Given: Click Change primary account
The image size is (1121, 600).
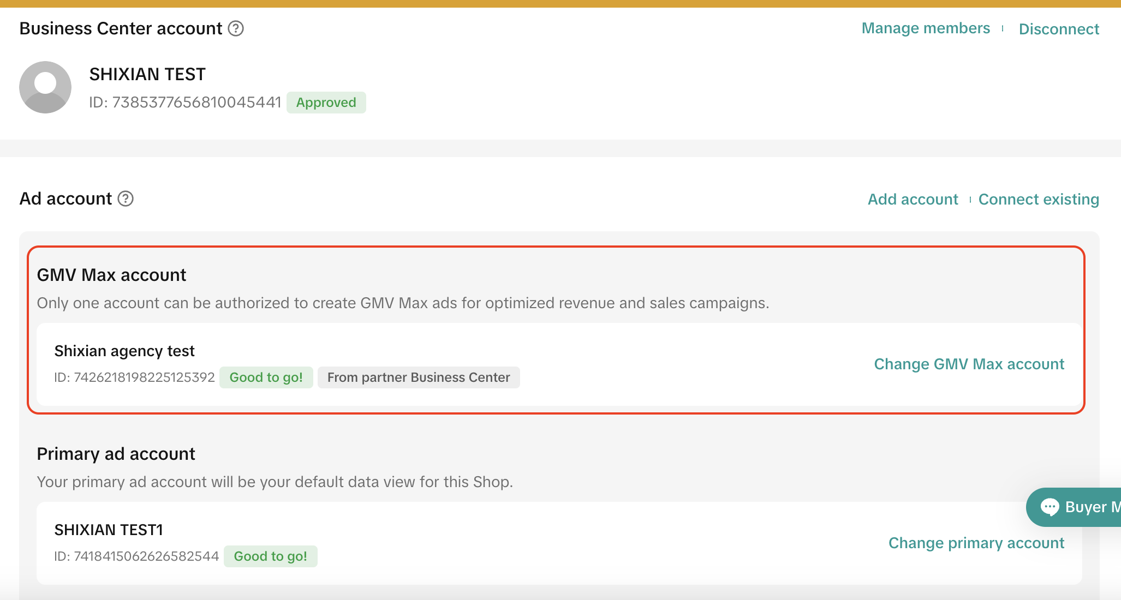Looking at the screenshot, I should click(976, 543).
